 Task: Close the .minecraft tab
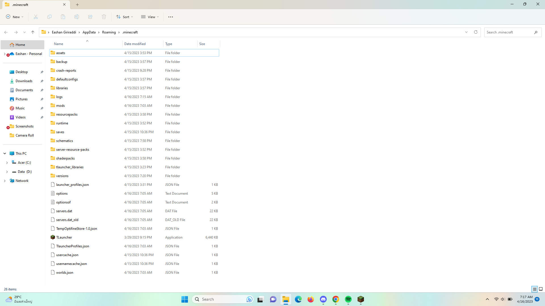64,5
